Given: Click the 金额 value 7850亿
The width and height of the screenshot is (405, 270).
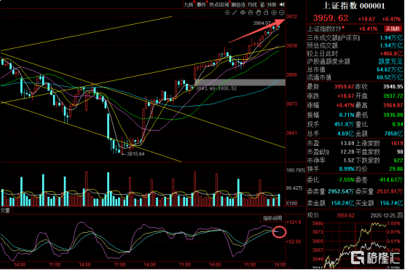Looking at the screenshot, I should pos(393,134).
